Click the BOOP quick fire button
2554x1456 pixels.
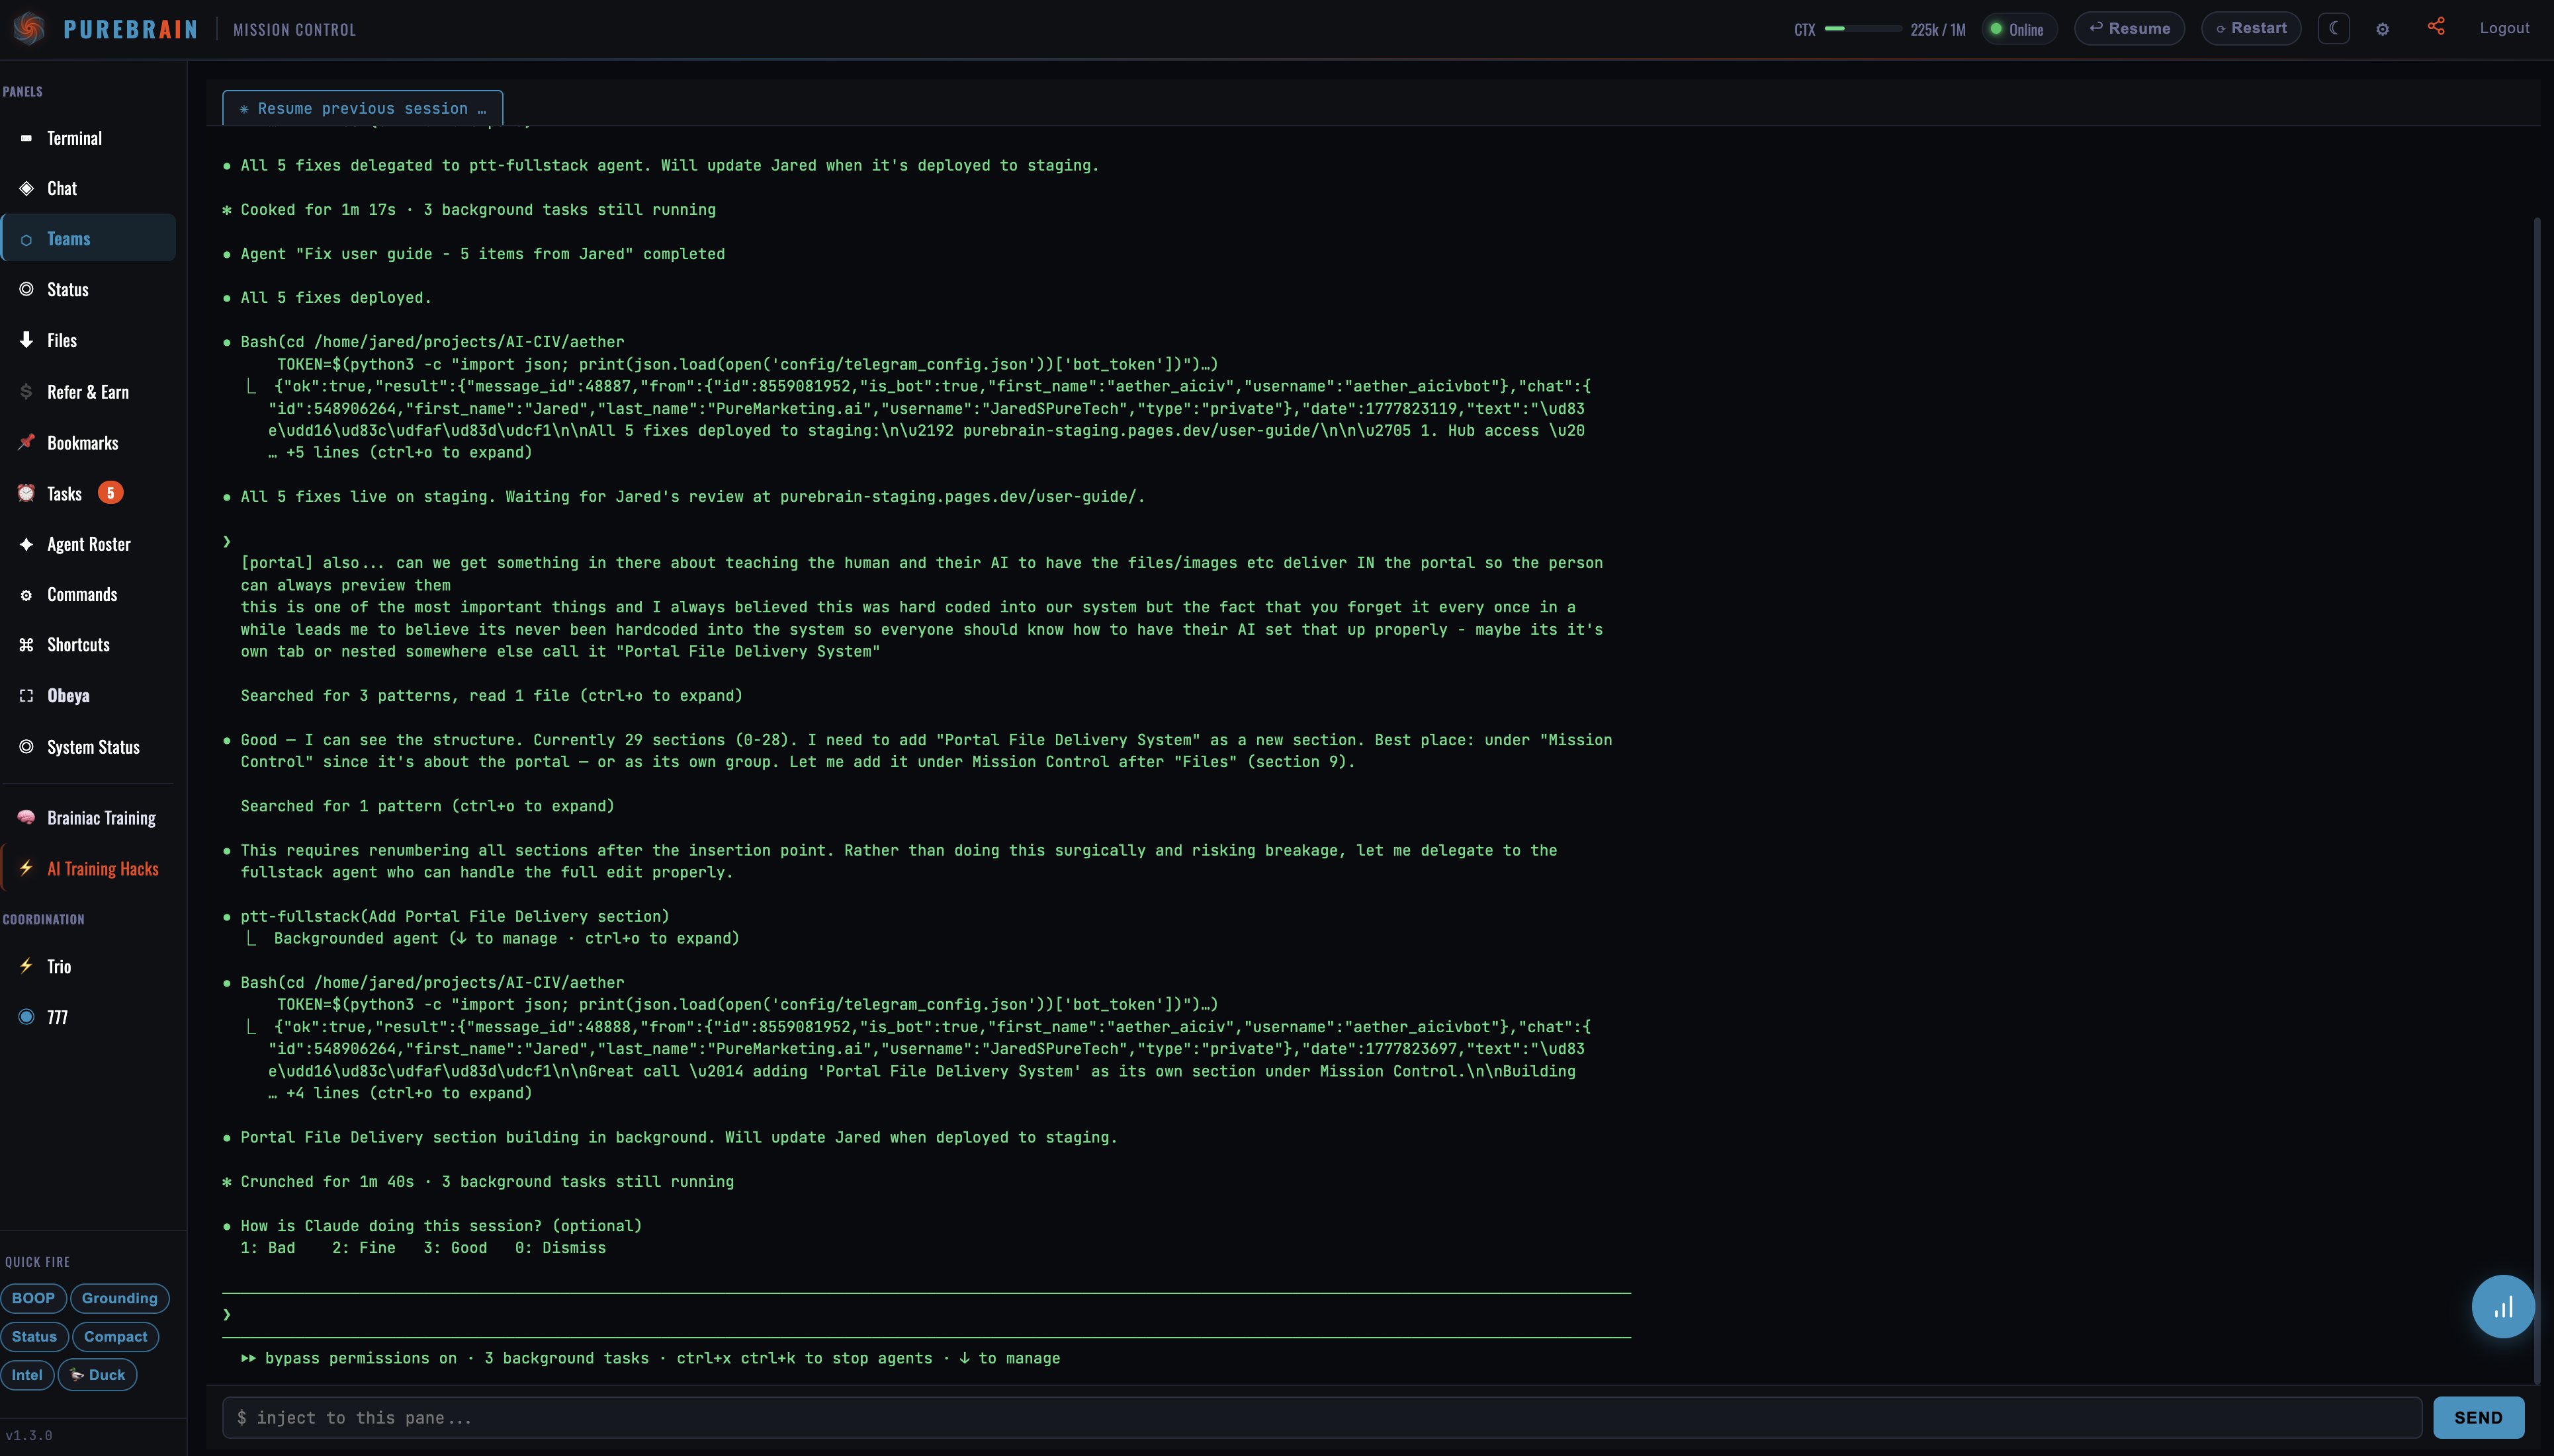pos(33,1298)
